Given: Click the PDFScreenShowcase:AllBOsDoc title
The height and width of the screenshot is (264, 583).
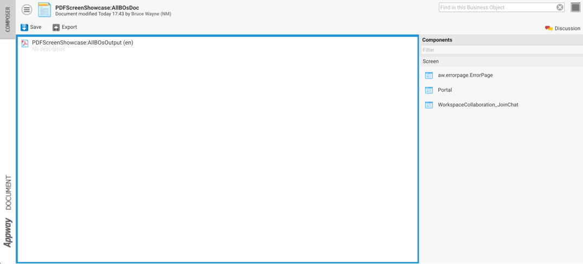Looking at the screenshot, I should click(97, 8).
